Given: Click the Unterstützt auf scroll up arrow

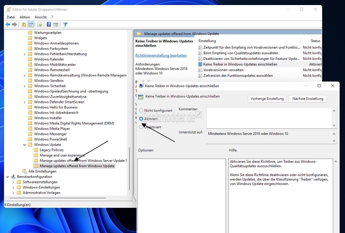Looking at the screenshot, I should tap(334, 133).
